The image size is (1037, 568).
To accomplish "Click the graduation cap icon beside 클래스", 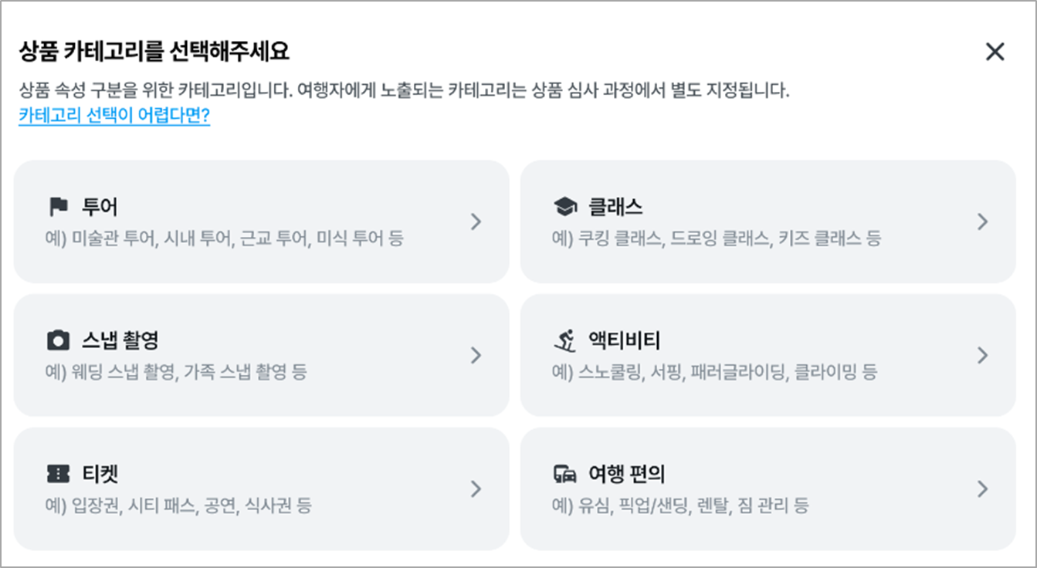I will 565,207.
